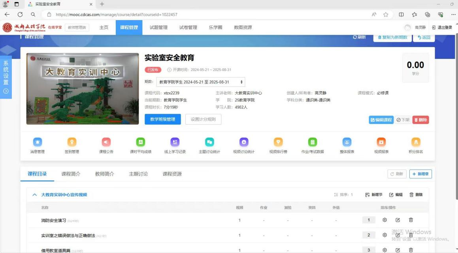Click sort order box 2 for 实训室之错误做法与正确做法

point(369,235)
